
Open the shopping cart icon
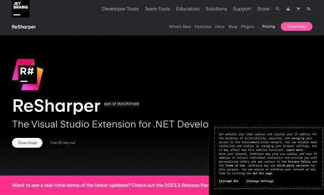(298, 9)
